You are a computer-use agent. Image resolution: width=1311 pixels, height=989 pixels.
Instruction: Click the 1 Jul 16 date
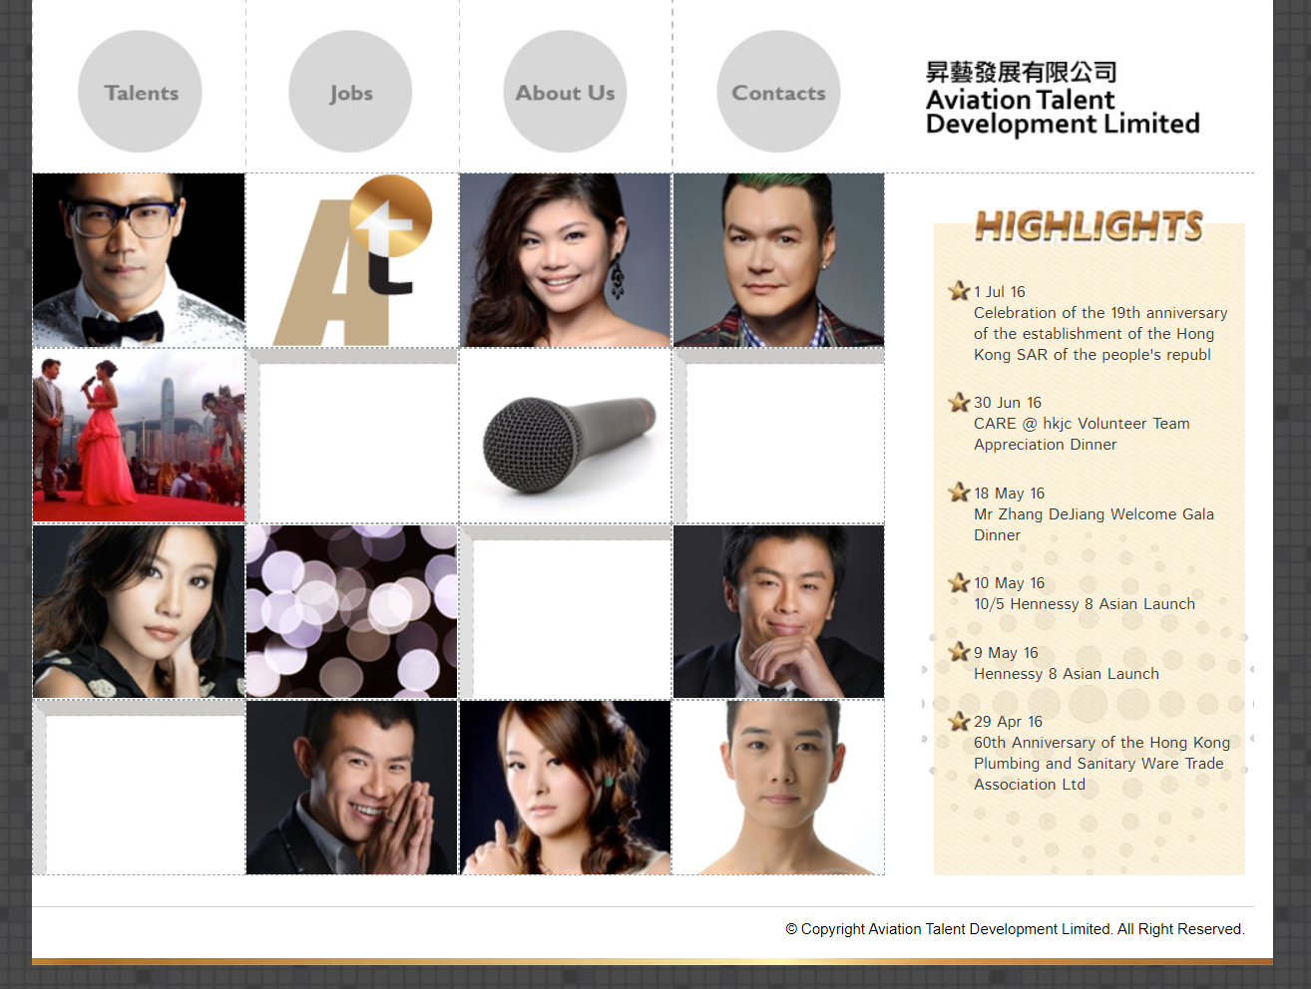[1000, 292]
